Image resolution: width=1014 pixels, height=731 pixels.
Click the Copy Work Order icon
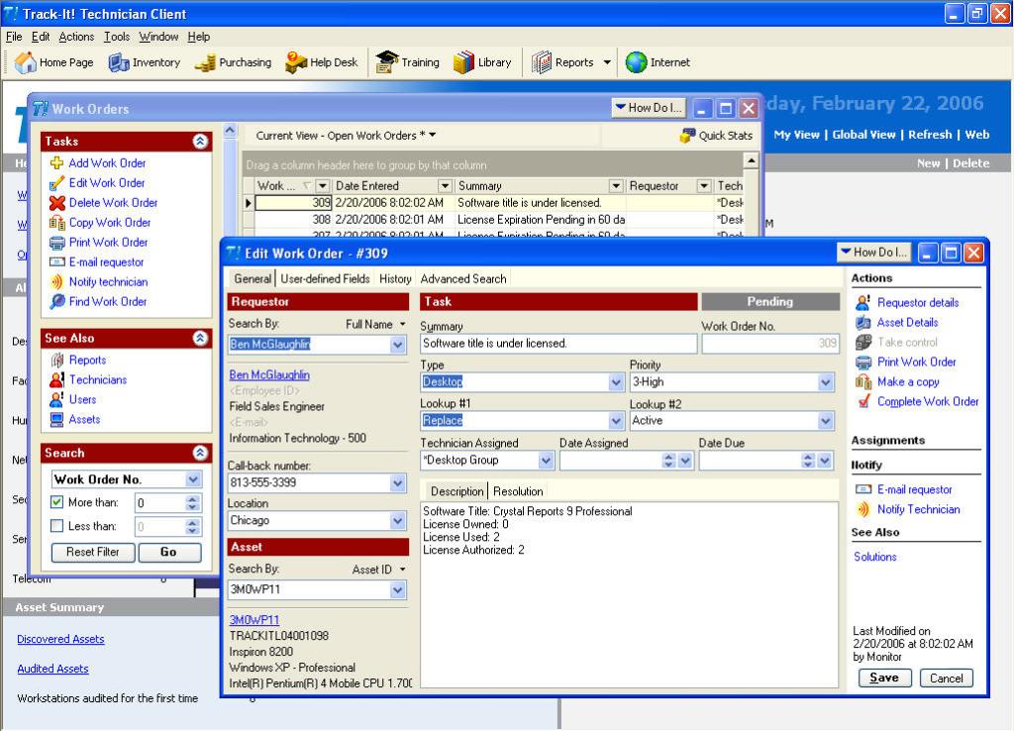coord(56,223)
